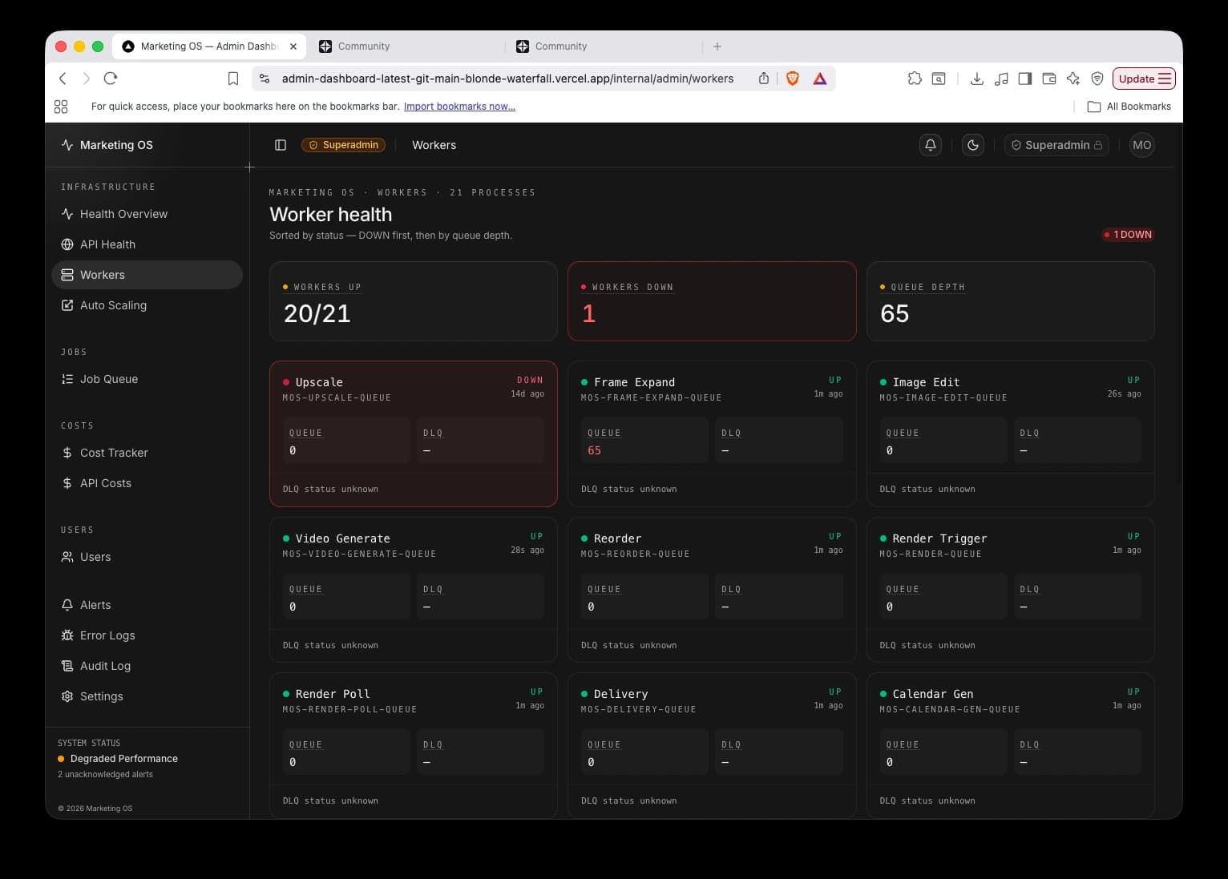Open Alerts in sidebar

tap(147, 605)
